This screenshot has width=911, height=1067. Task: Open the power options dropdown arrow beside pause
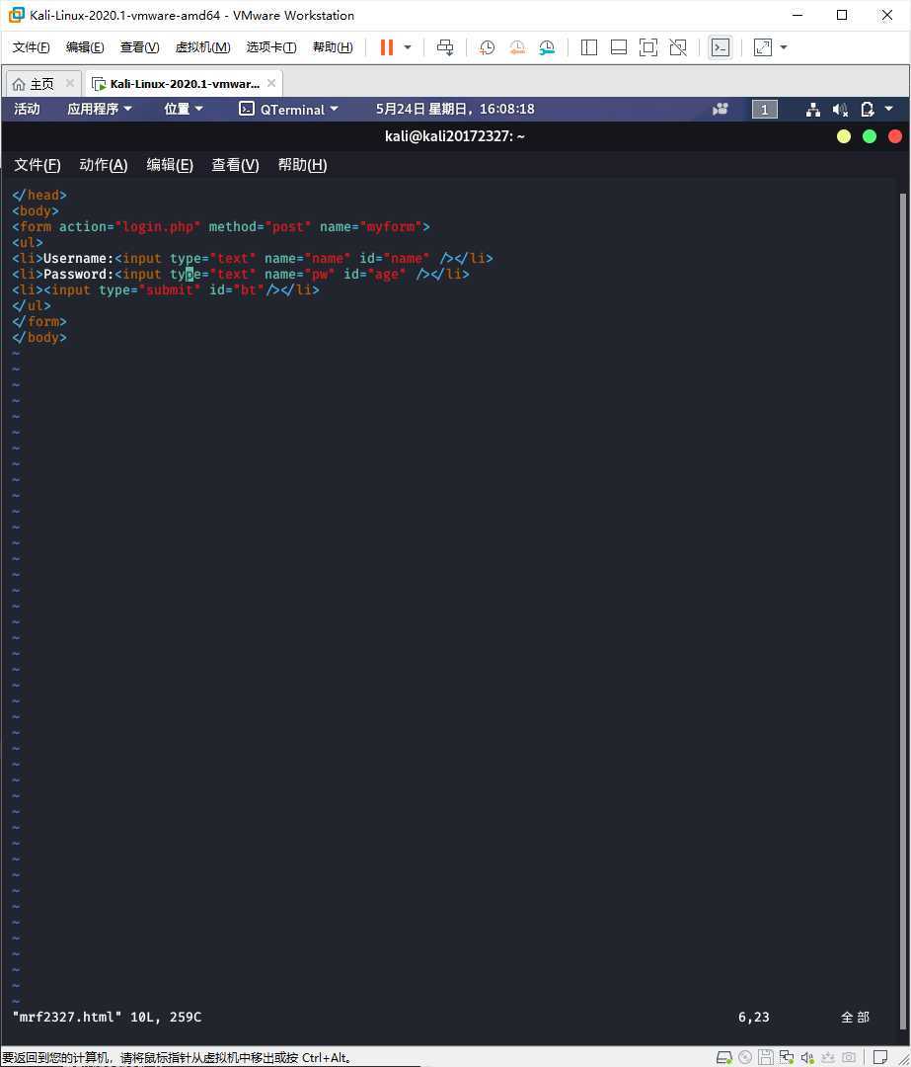[x=408, y=47]
